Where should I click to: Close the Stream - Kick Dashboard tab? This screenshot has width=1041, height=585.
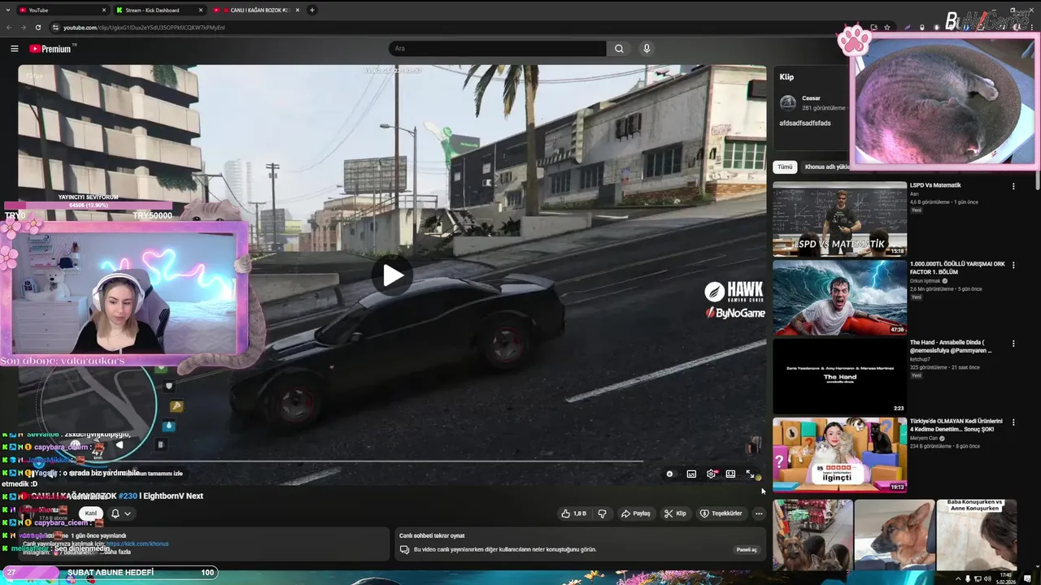[x=201, y=10]
